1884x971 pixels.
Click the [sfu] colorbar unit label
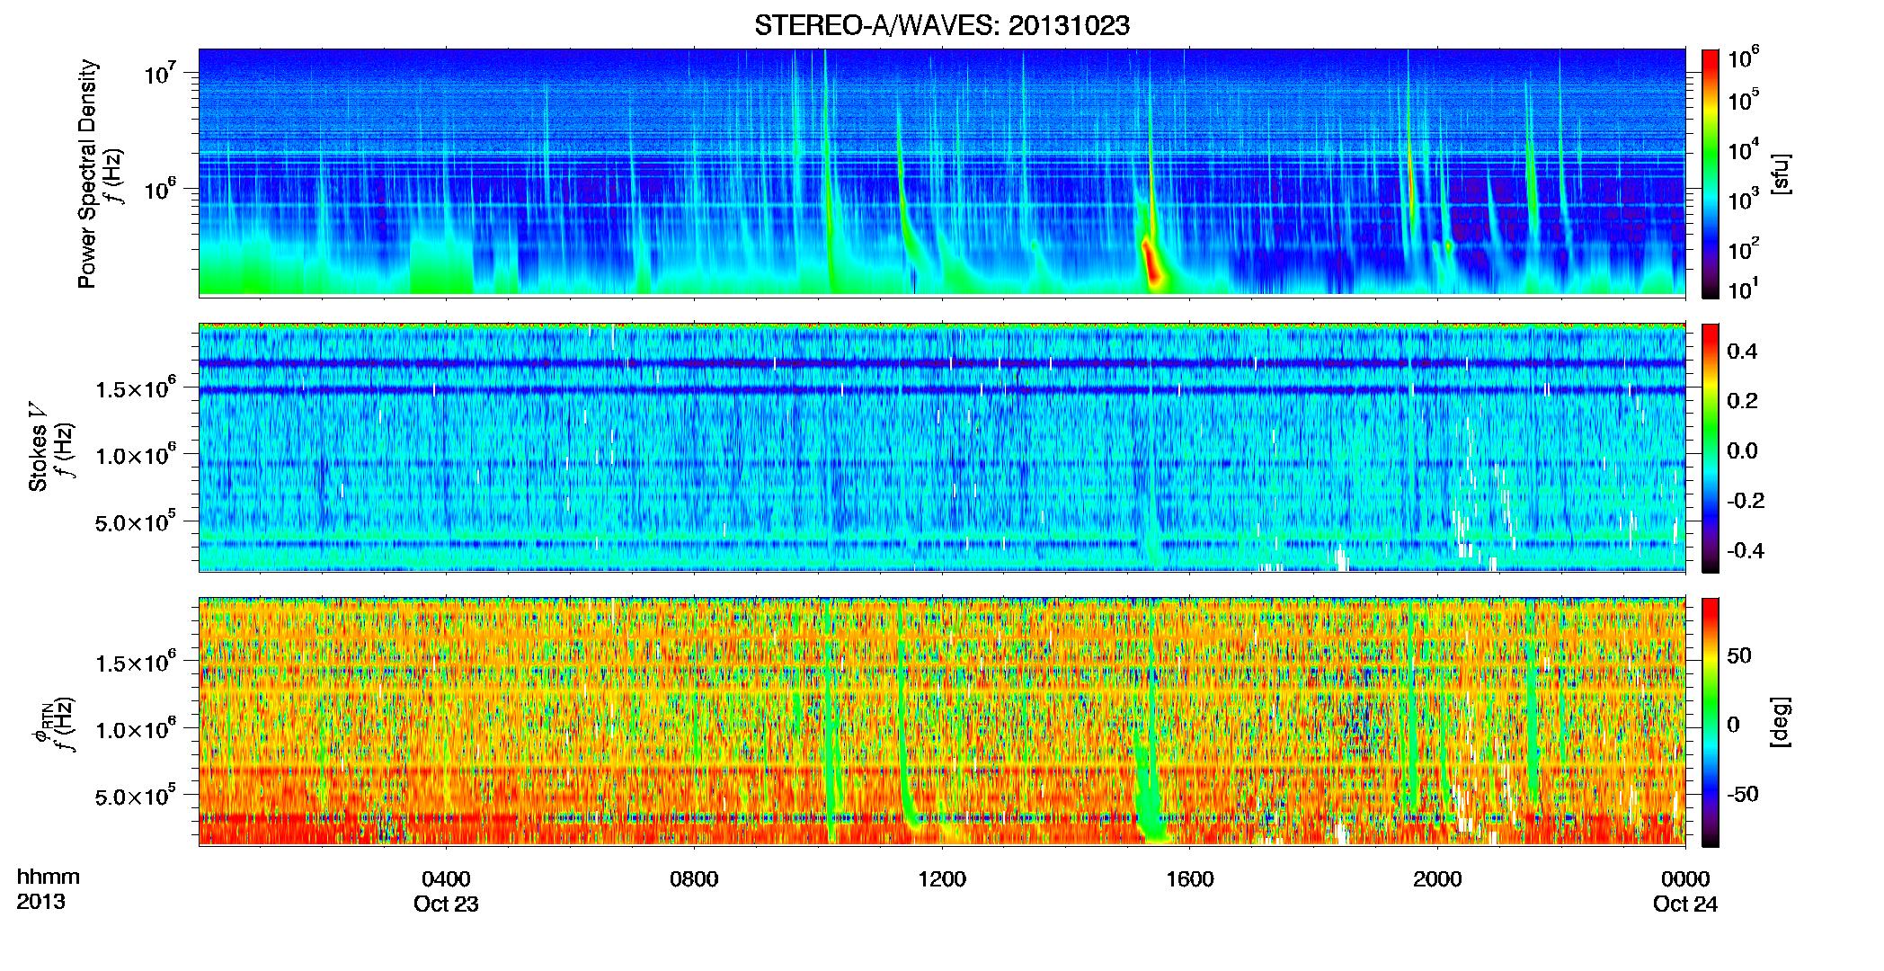(x=1780, y=174)
